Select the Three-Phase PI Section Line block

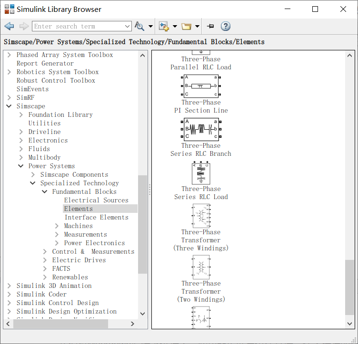pos(201,86)
